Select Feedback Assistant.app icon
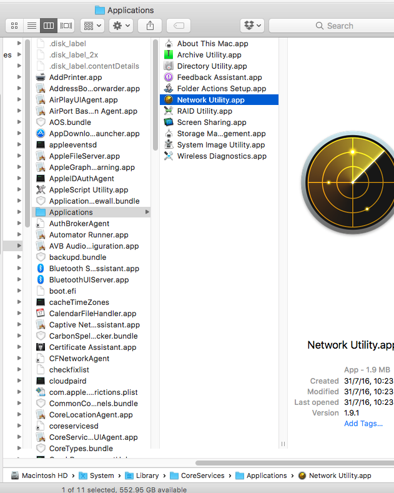The height and width of the screenshot is (493, 394). pyautogui.click(x=169, y=77)
